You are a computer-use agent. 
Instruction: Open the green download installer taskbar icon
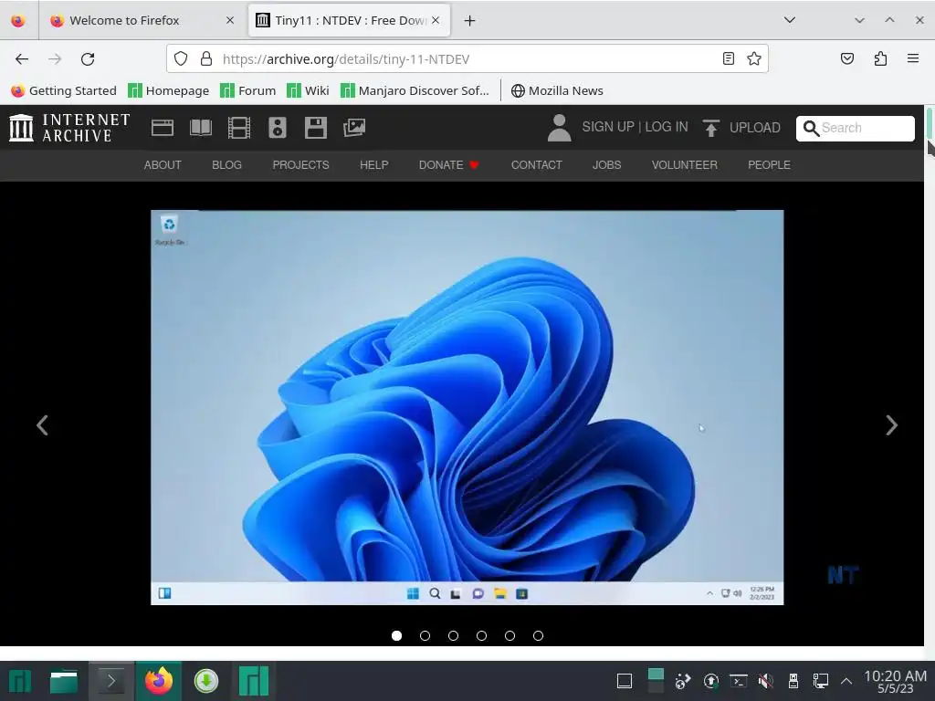point(206,681)
